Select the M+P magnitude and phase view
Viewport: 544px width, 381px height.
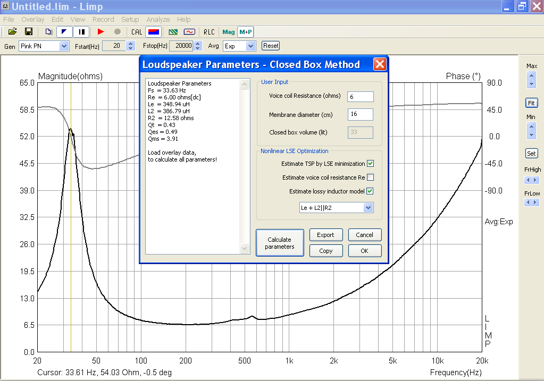[x=245, y=32]
